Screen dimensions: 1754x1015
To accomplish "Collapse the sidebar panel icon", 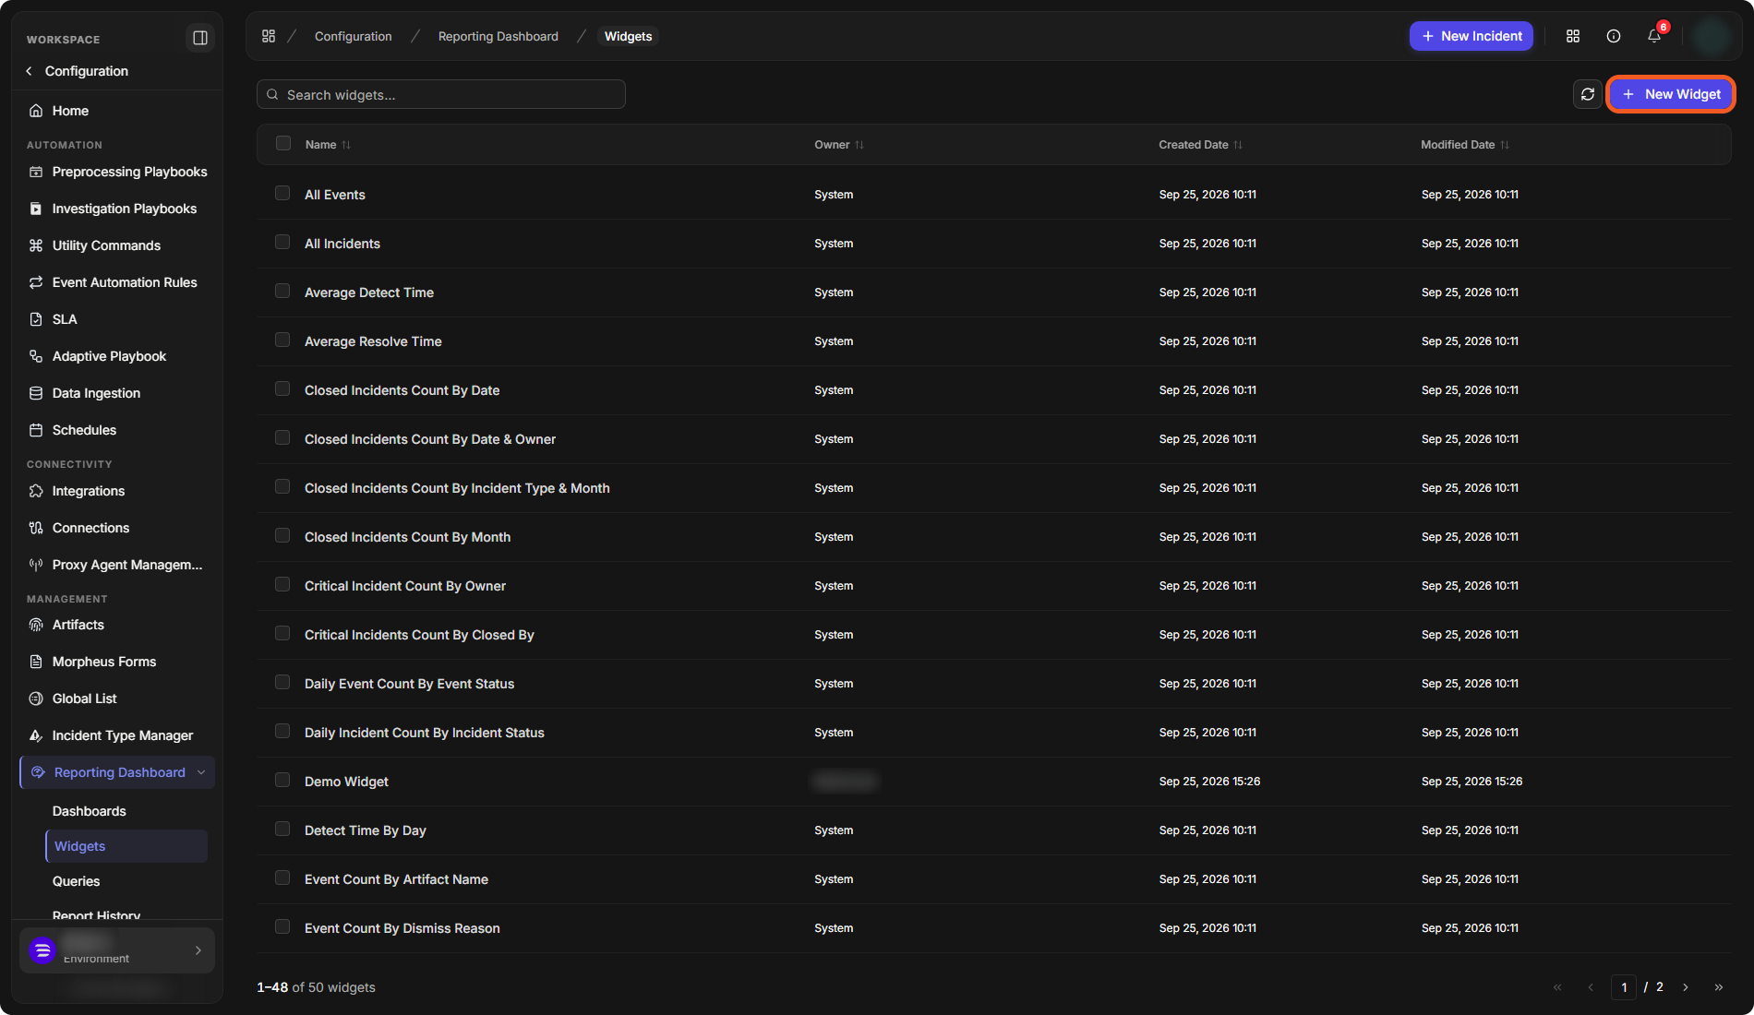I will coord(199,38).
